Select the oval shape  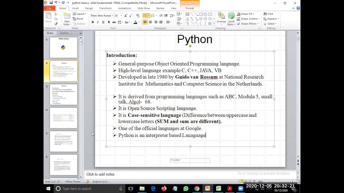pyautogui.click(x=205, y=14)
